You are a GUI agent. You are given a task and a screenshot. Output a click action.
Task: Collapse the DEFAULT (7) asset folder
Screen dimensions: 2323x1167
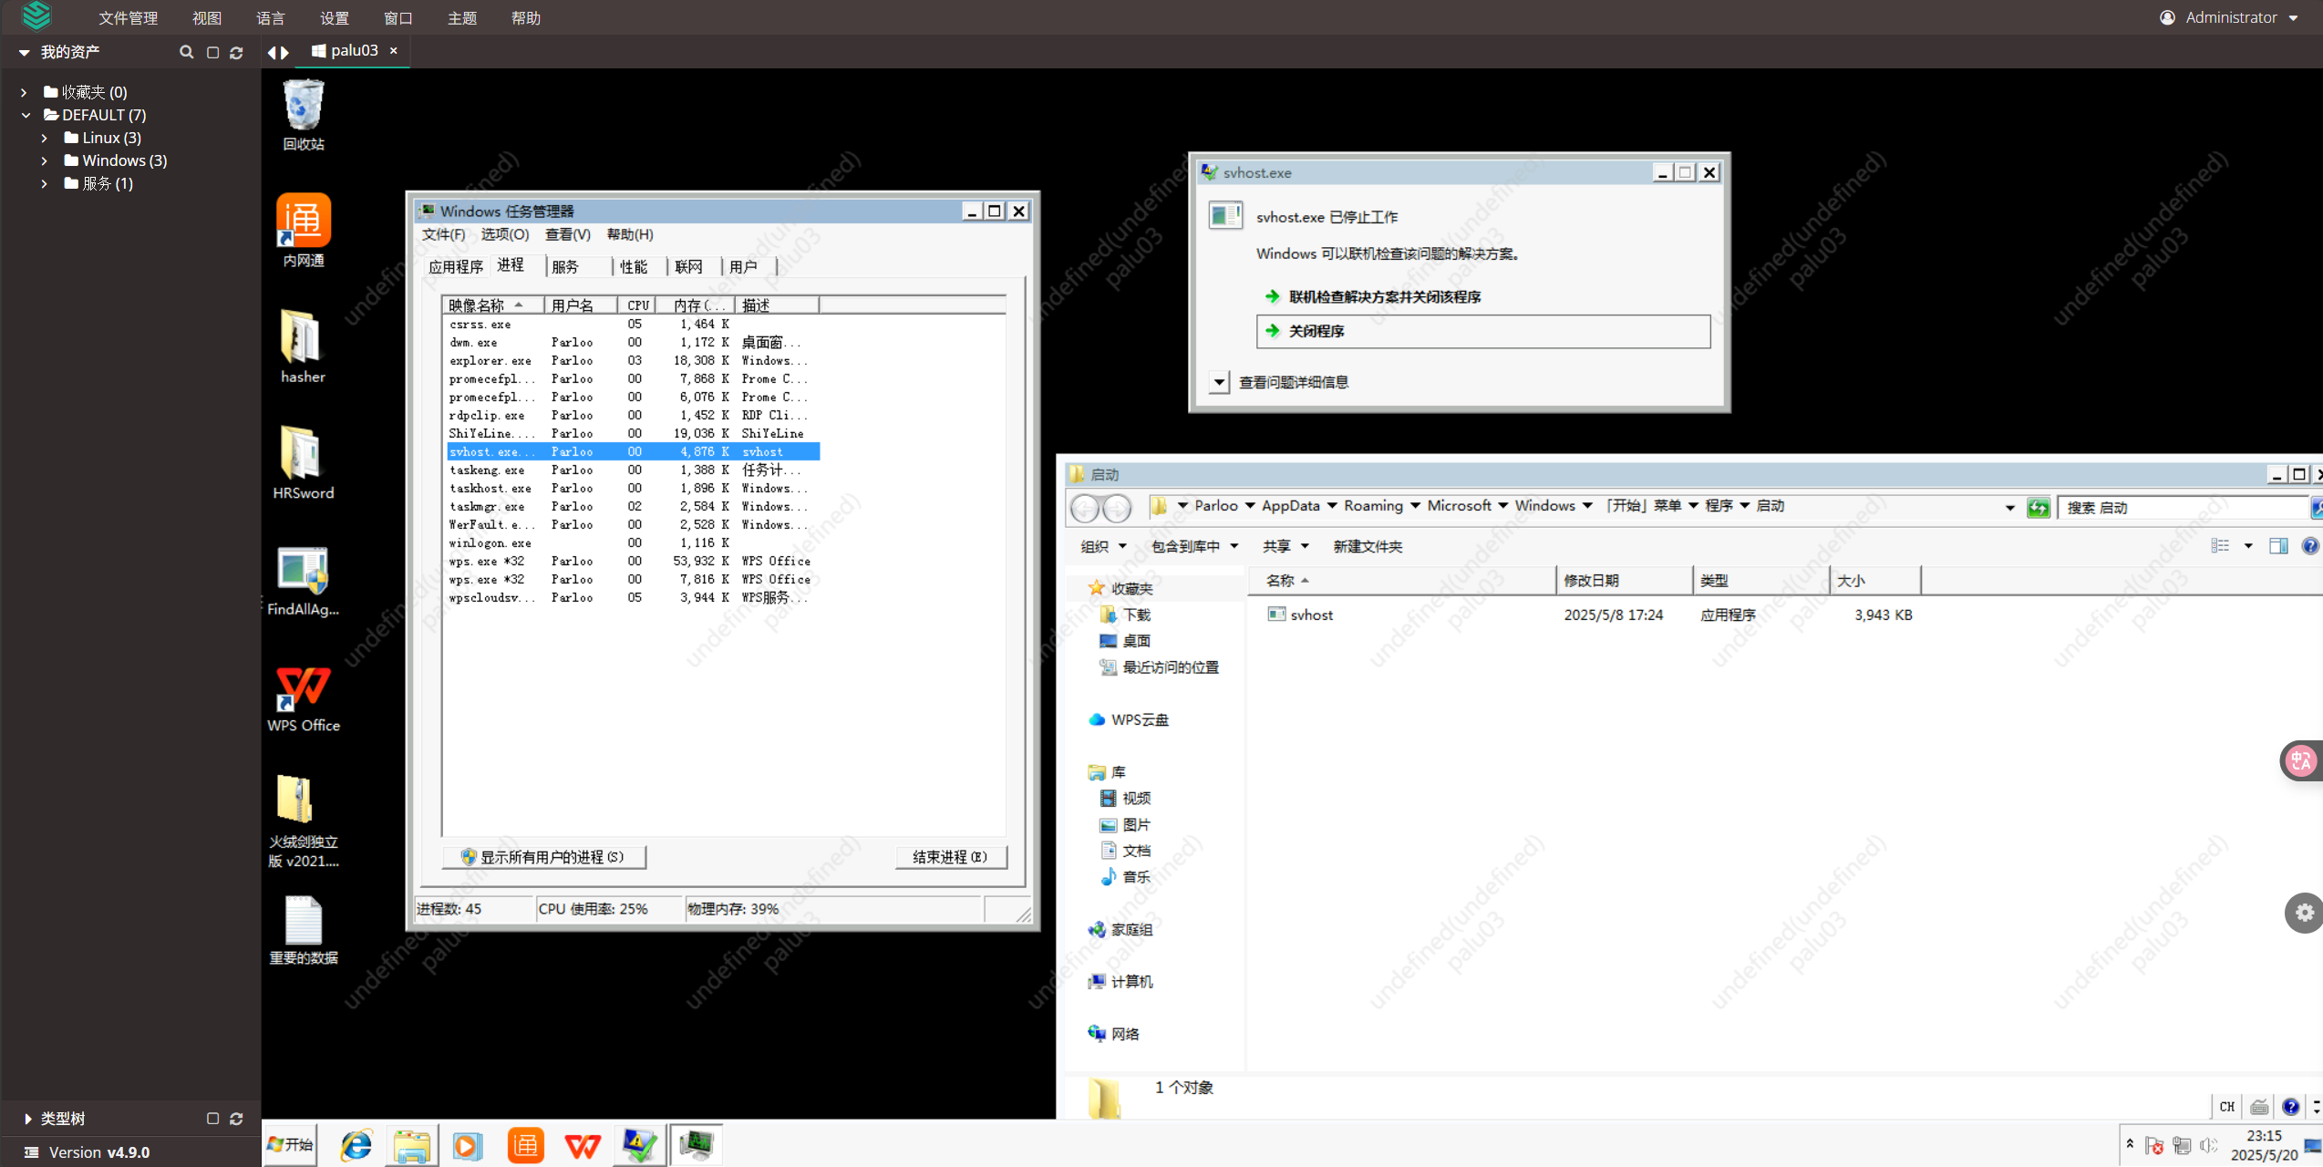26,115
